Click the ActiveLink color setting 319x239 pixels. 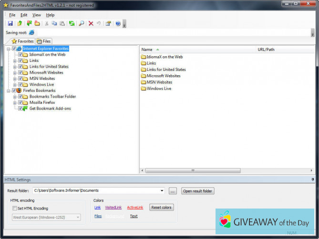coord(135,208)
